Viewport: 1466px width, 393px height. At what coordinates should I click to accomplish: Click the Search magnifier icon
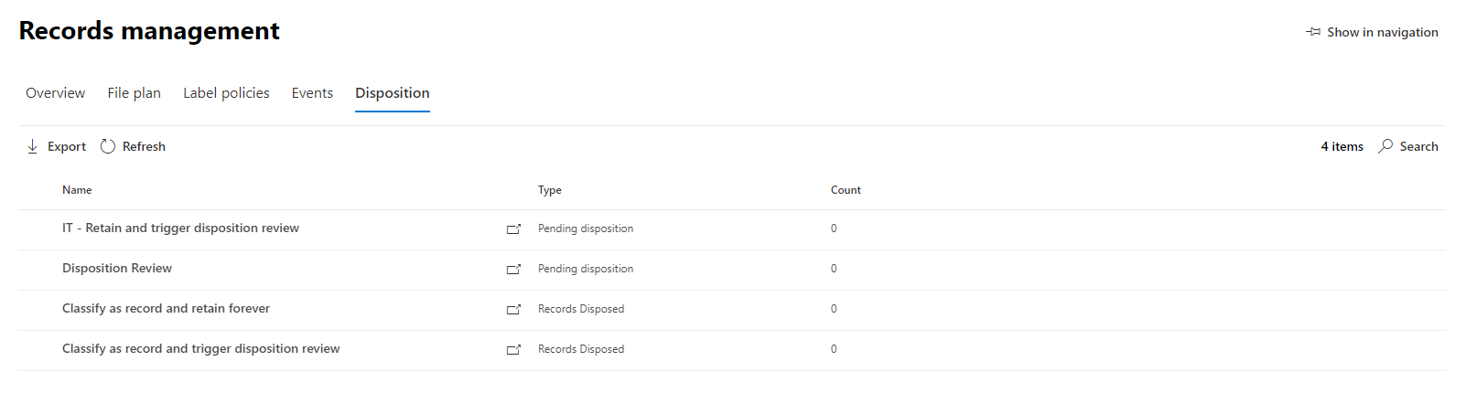coord(1385,146)
